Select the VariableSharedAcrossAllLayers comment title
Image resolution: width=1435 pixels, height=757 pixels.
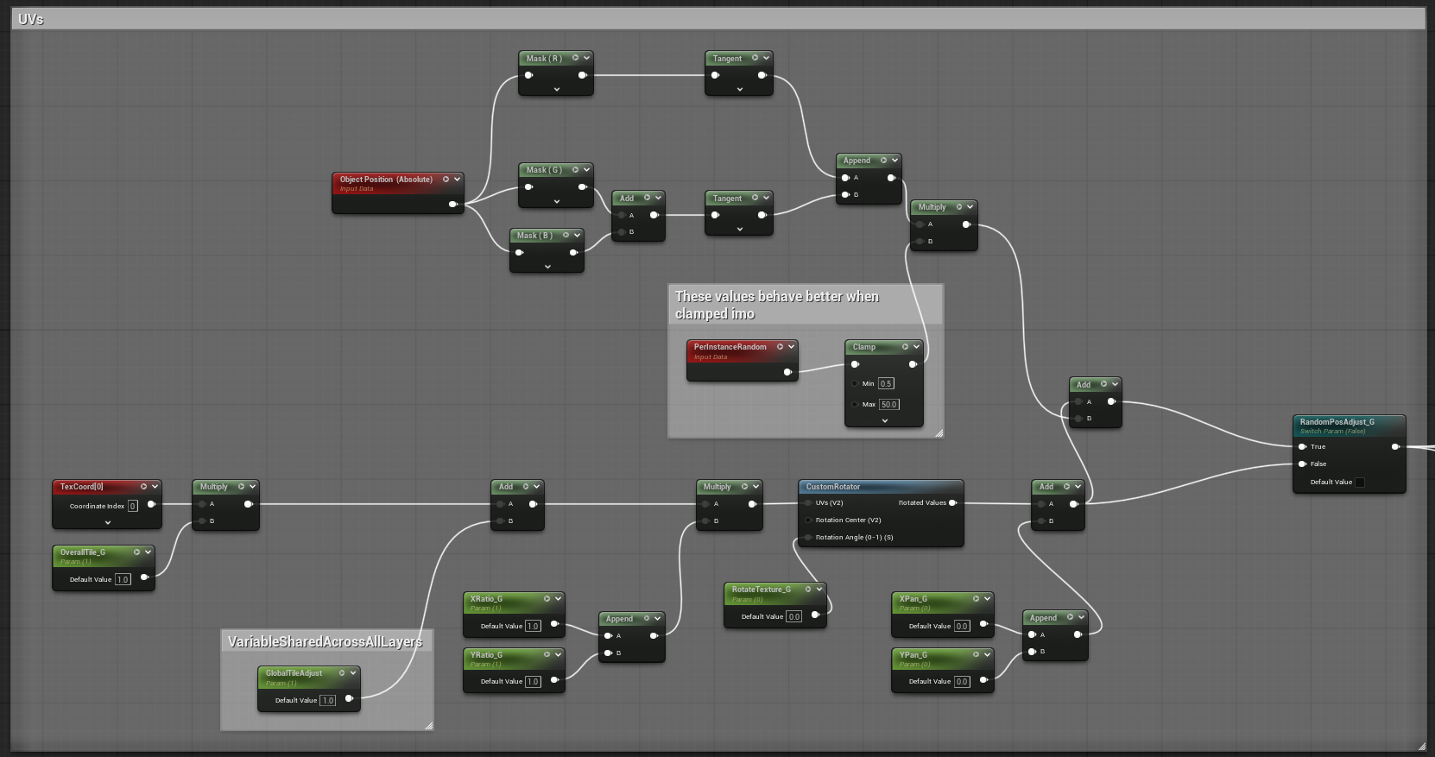(325, 641)
